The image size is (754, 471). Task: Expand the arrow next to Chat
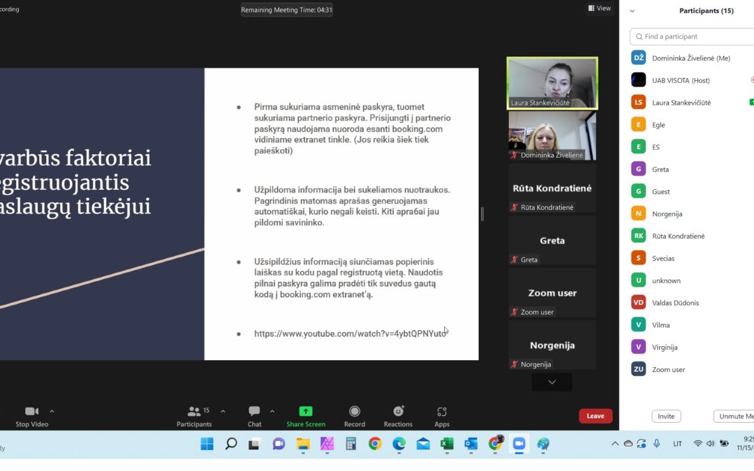point(272,411)
